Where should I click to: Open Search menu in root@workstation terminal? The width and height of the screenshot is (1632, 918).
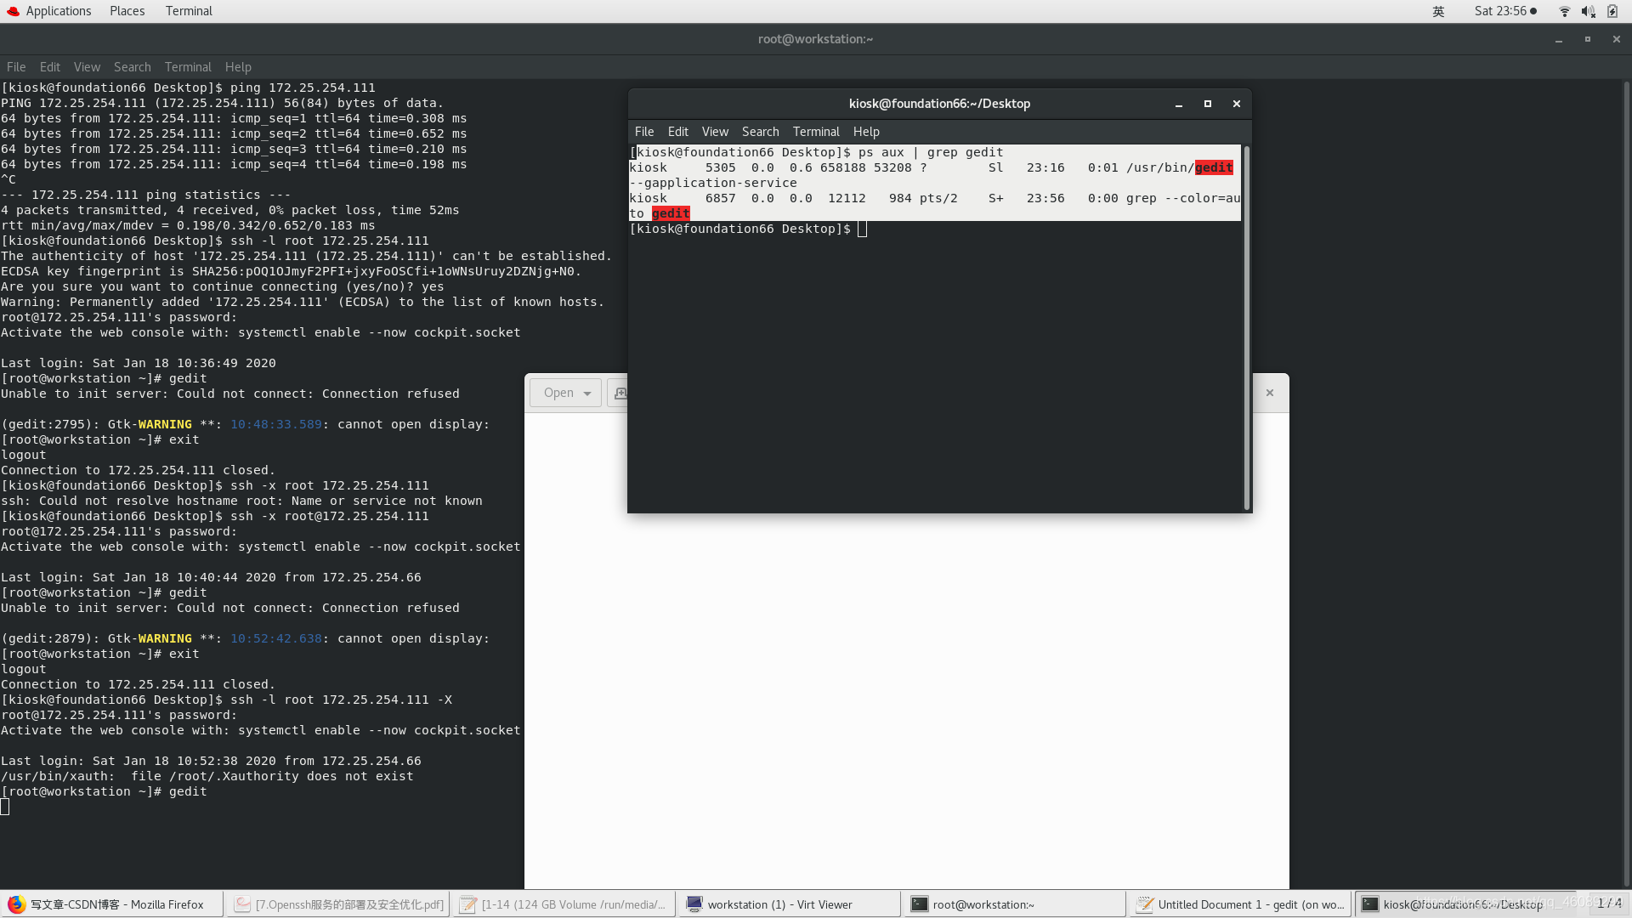(133, 67)
